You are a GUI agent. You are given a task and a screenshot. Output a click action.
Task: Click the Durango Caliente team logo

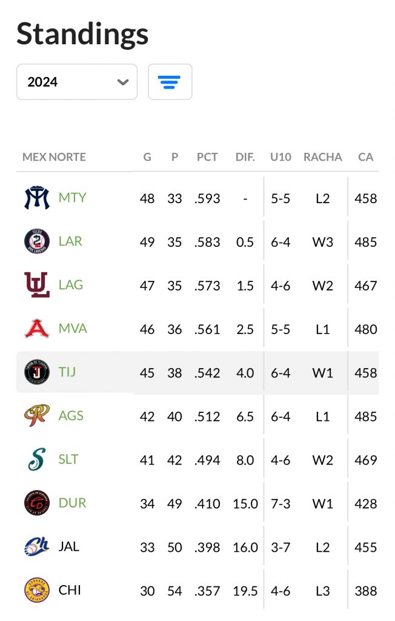37,503
